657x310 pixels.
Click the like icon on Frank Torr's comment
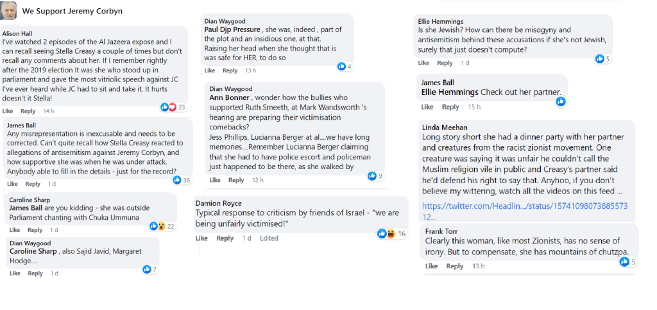pyautogui.click(x=624, y=261)
